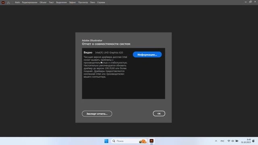The height and width of the screenshot is (145, 258).
Task: Open the Справка menu
Action: (101, 2)
